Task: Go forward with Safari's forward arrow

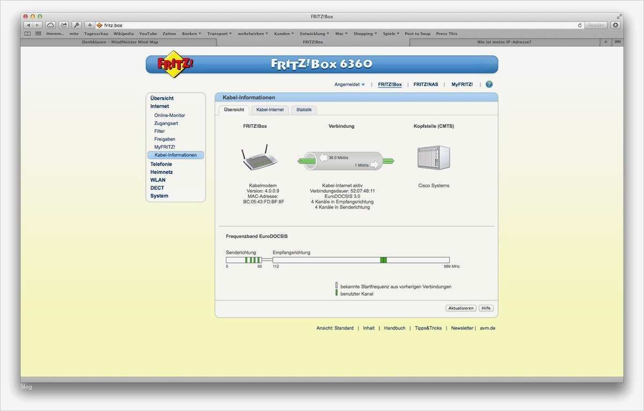Action: coord(37,25)
